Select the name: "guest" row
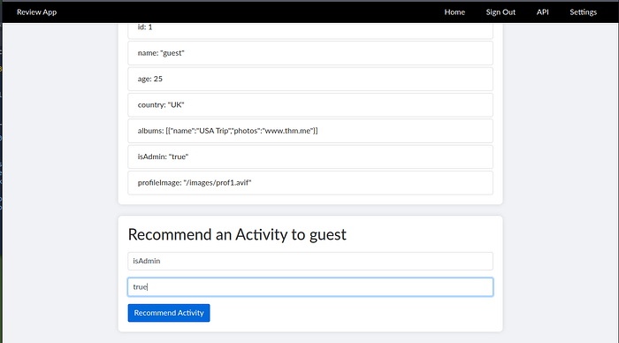This screenshot has width=619, height=343. tap(310, 53)
